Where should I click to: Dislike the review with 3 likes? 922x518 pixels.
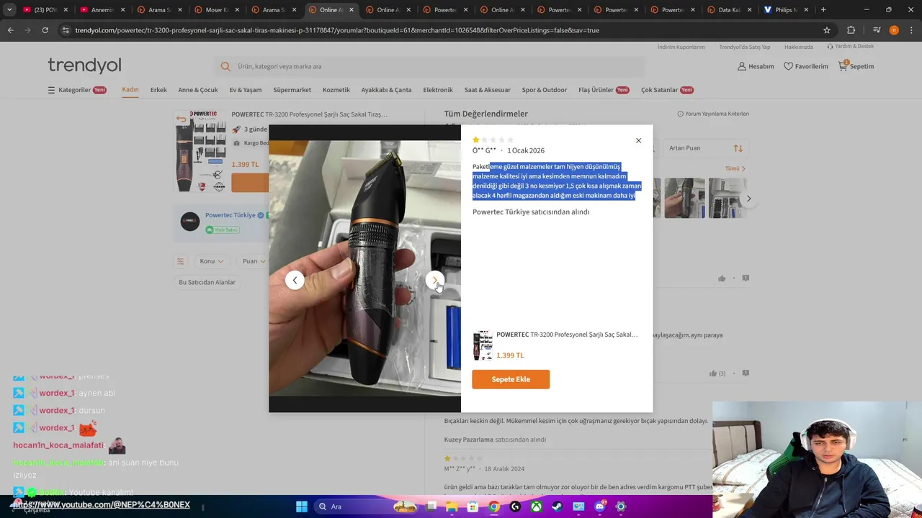pos(746,373)
